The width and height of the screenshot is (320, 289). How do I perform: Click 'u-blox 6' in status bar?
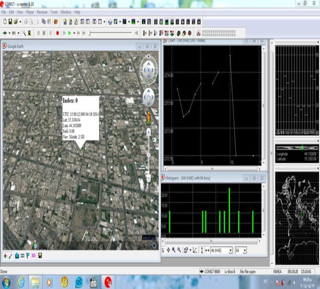230,271
